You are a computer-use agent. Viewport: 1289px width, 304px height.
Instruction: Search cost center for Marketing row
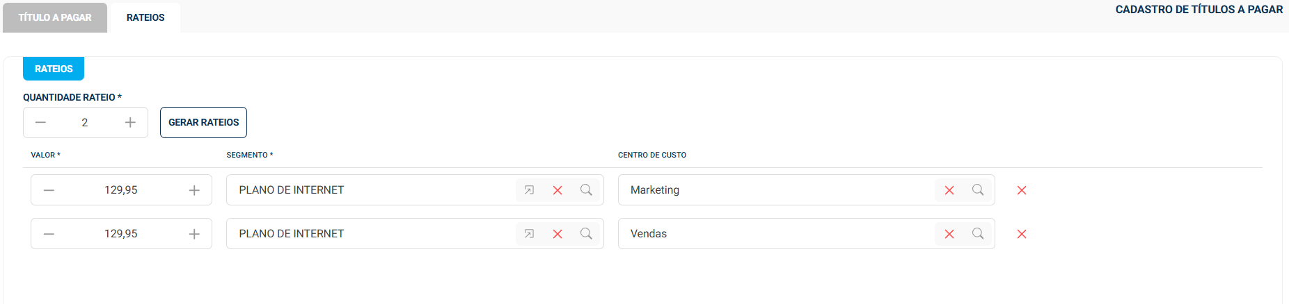(978, 190)
